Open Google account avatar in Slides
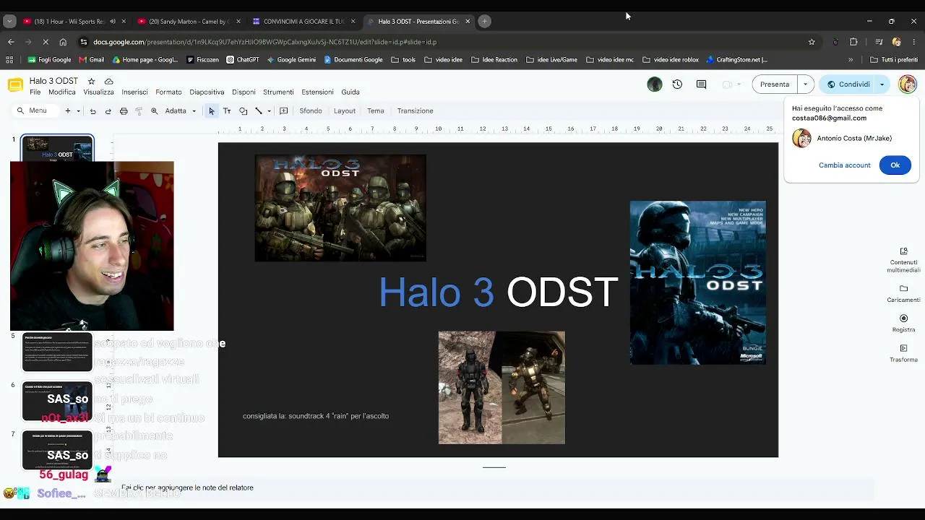Screen dimensions: 925x520 click(x=907, y=84)
